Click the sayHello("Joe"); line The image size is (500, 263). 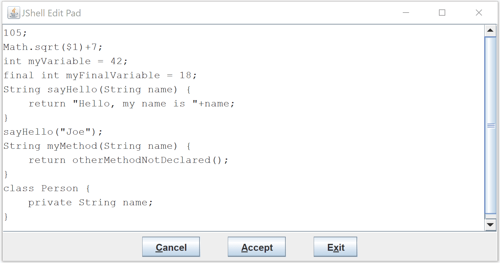coord(53,132)
